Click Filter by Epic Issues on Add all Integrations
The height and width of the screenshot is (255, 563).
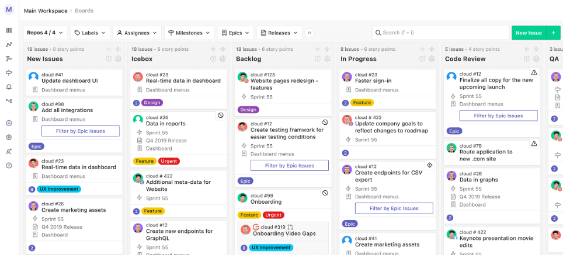pyautogui.click(x=81, y=131)
